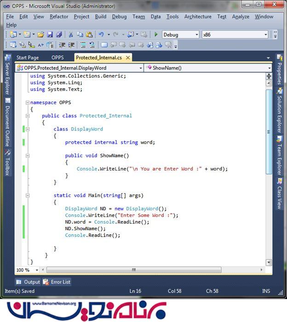The height and width of the screenshot is (322, 287).
Task: Open the Debug configuration dropdown
Action: pyautogui.click(x=197, y=35)
